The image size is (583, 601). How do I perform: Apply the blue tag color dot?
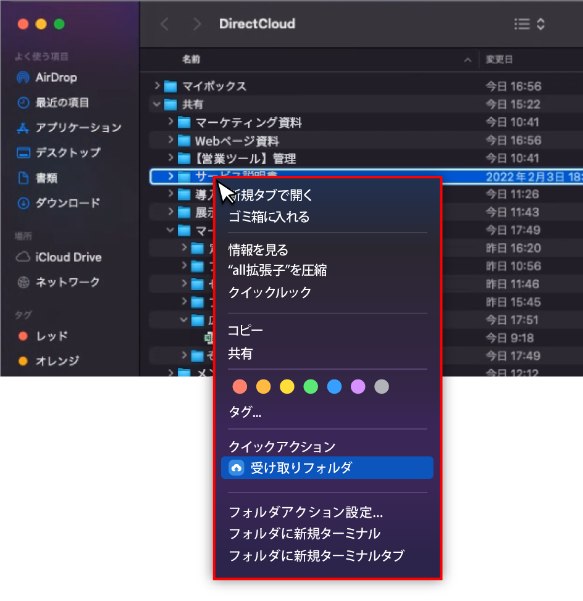click(335, 387)
